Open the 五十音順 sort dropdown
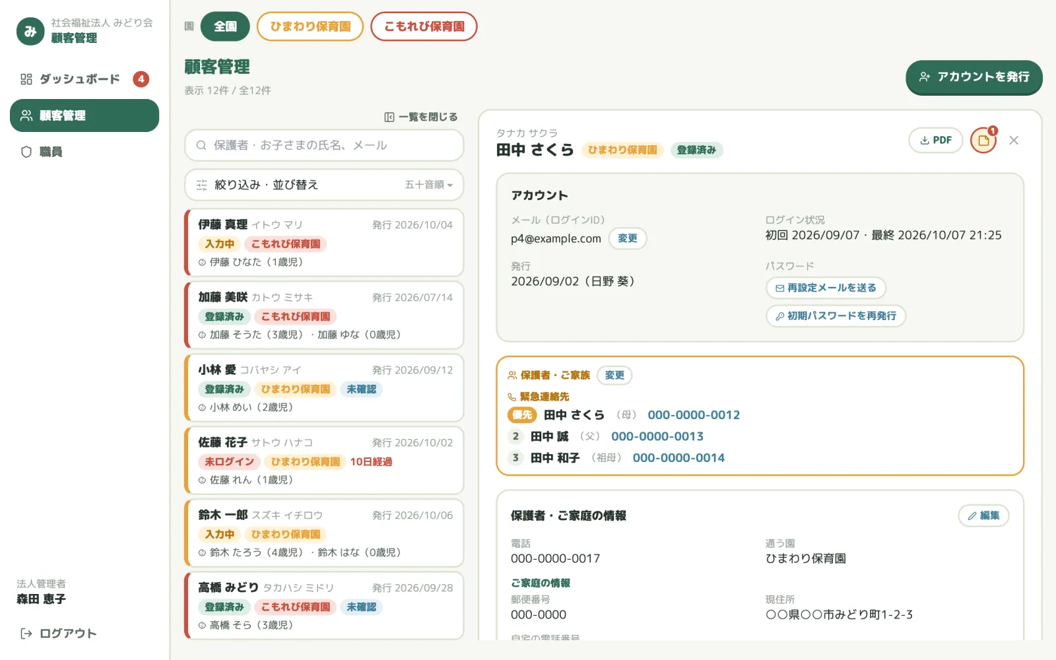1056x660 pixels. [428, 185]
